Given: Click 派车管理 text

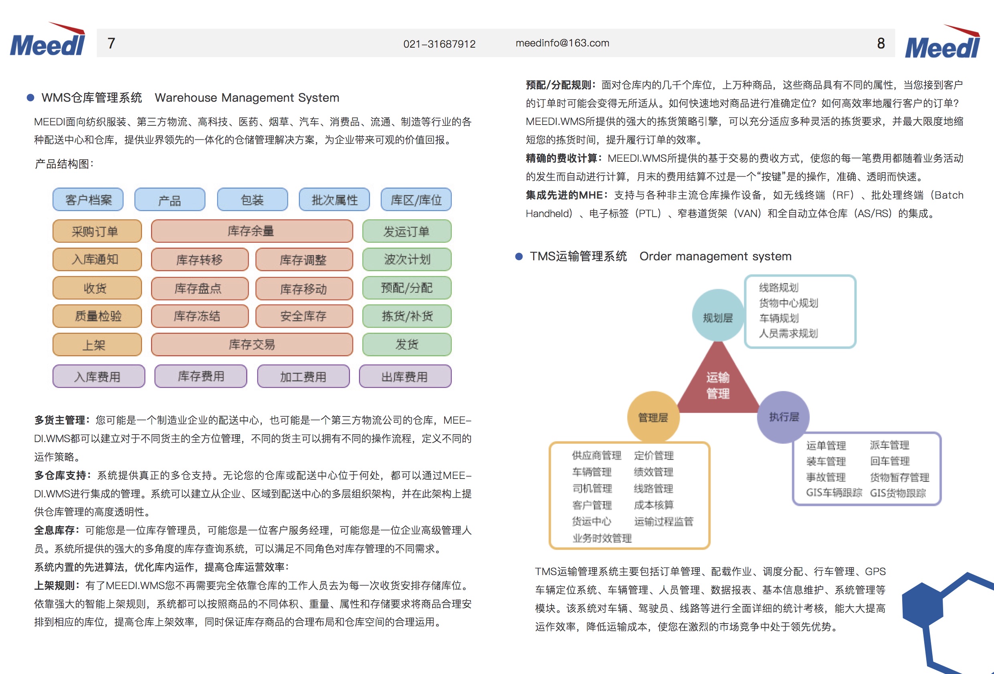Looking at the screenshot, I should (890, 445).
